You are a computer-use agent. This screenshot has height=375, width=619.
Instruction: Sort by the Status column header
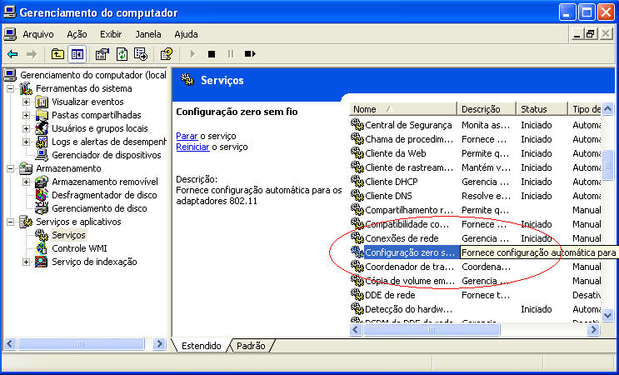(x=542, y=109)
